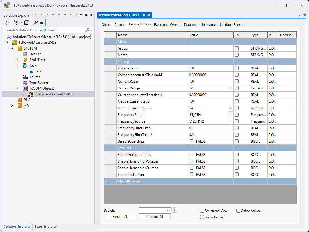Check the Structured View checkbox
309x232 pixels.
click(x=202, y=211)
